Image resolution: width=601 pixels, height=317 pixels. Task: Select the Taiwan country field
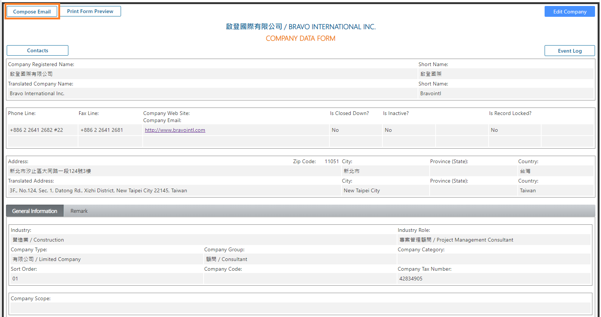(555, 191)
